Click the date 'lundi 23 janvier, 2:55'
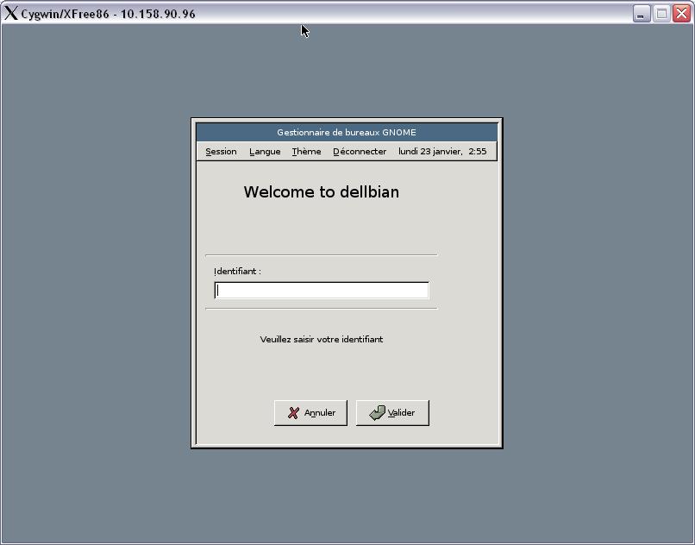The image size is (695, 545). point(442,152)
